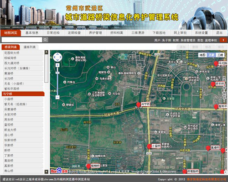Click the Baidu map logo
Image resolution: width=228 pixels, height=182 pixels.
59,171
